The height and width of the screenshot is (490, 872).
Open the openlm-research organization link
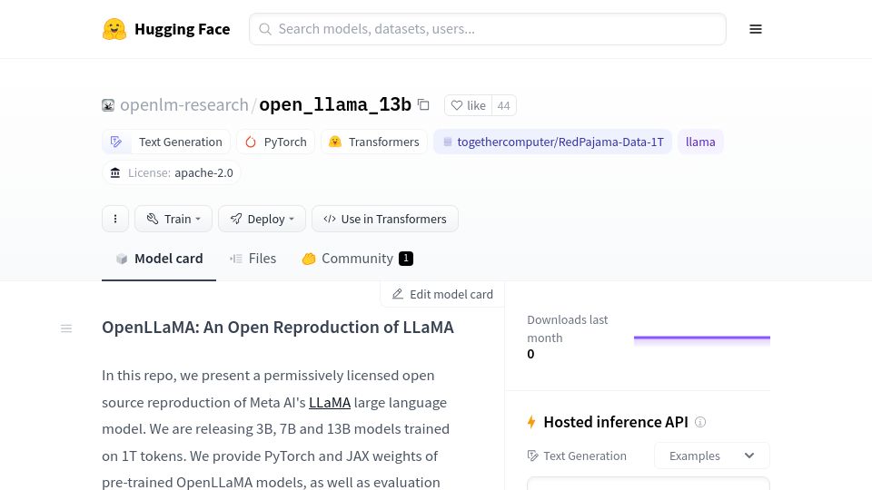[x=184, y=104]
